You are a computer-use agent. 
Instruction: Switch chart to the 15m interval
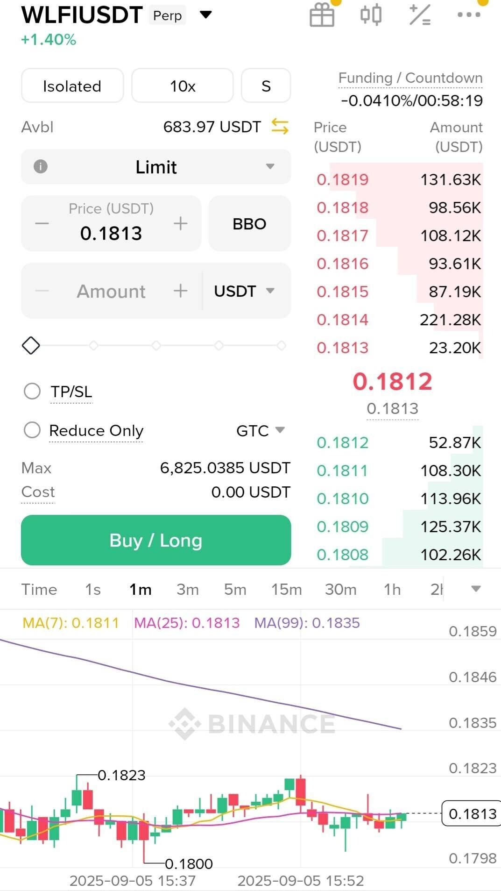click(x=286, y=590)
